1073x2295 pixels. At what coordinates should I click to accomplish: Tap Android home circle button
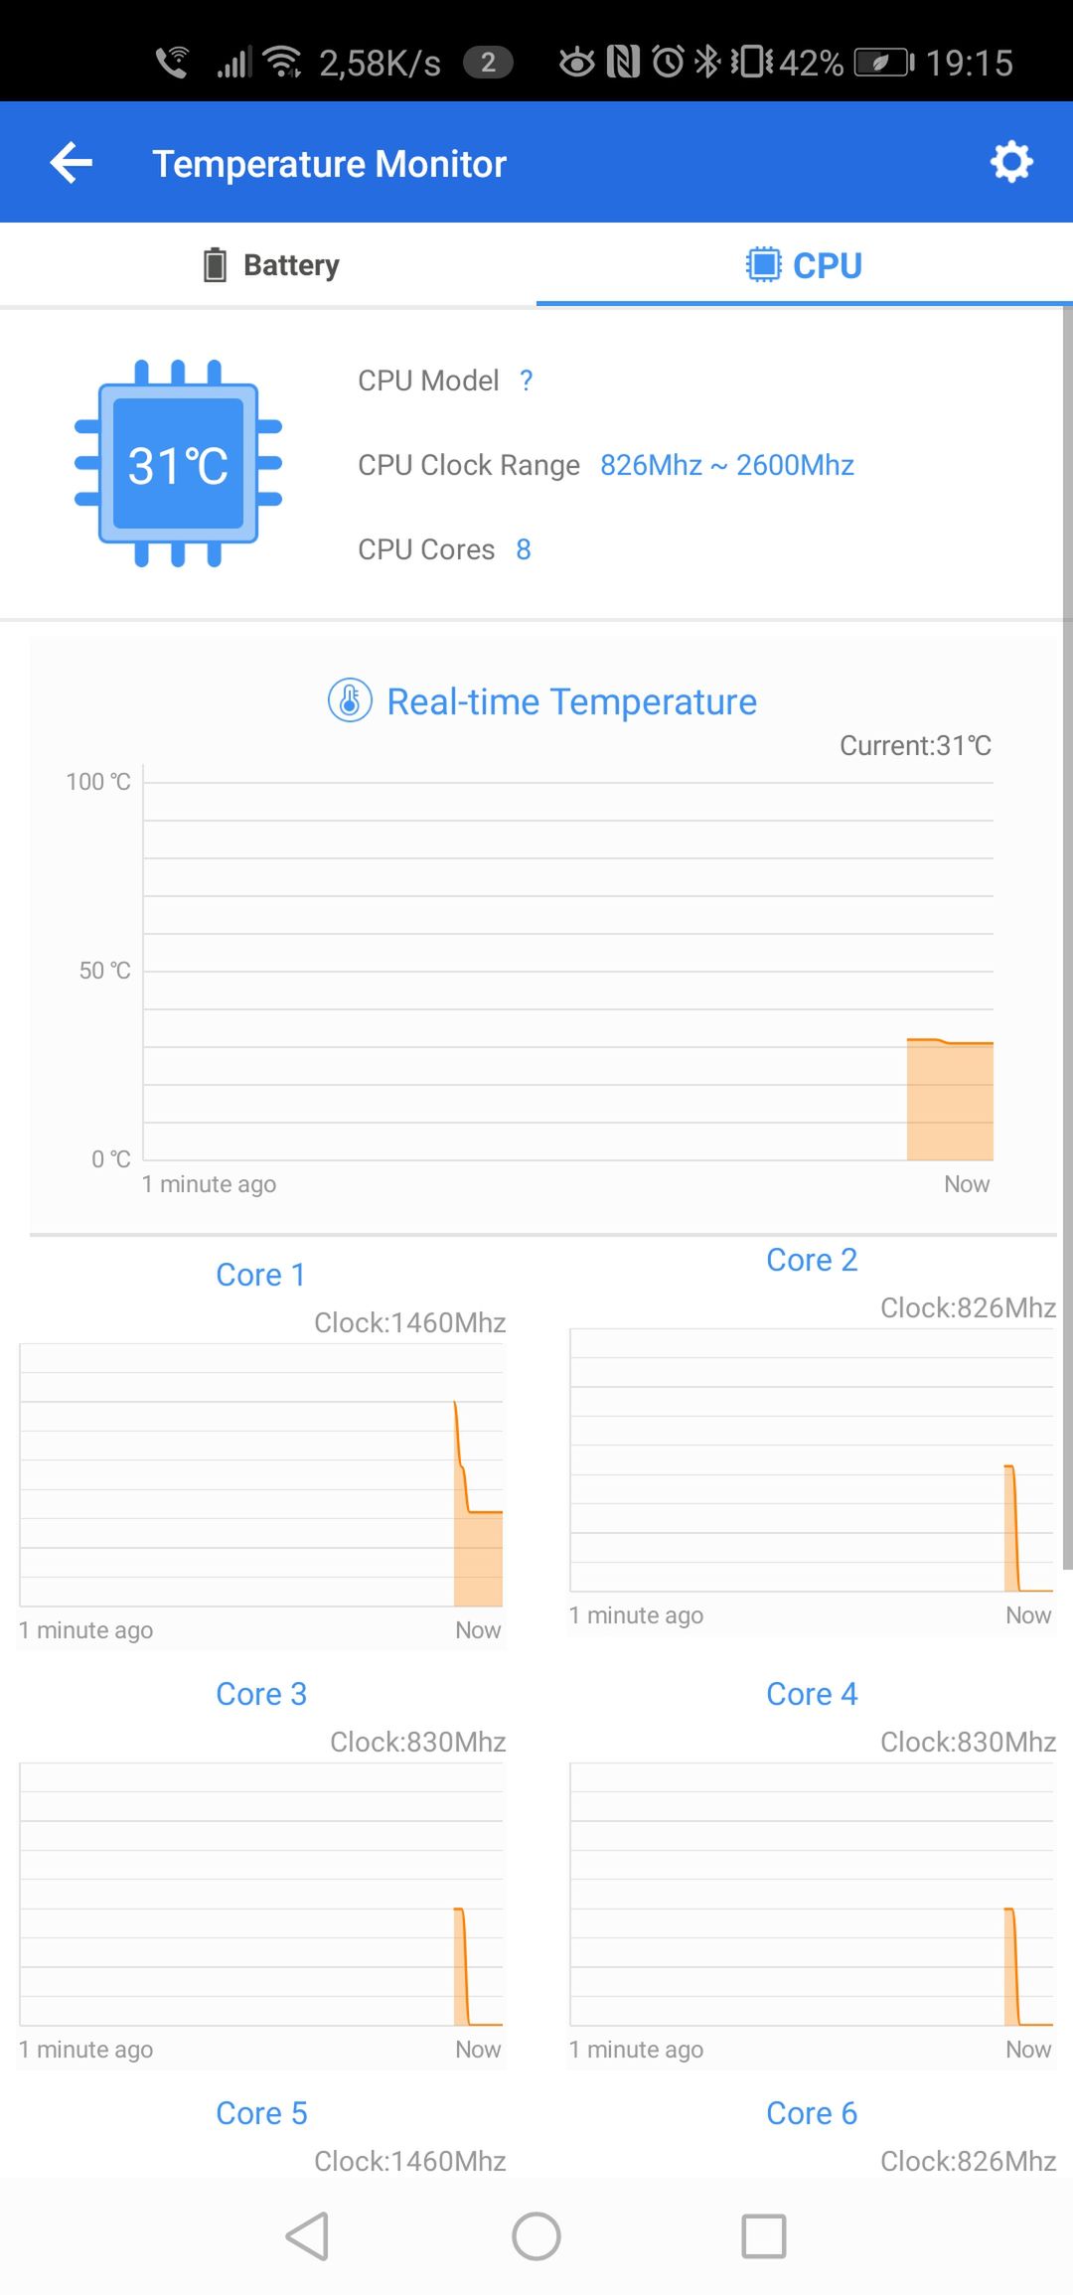(536, 2236)
